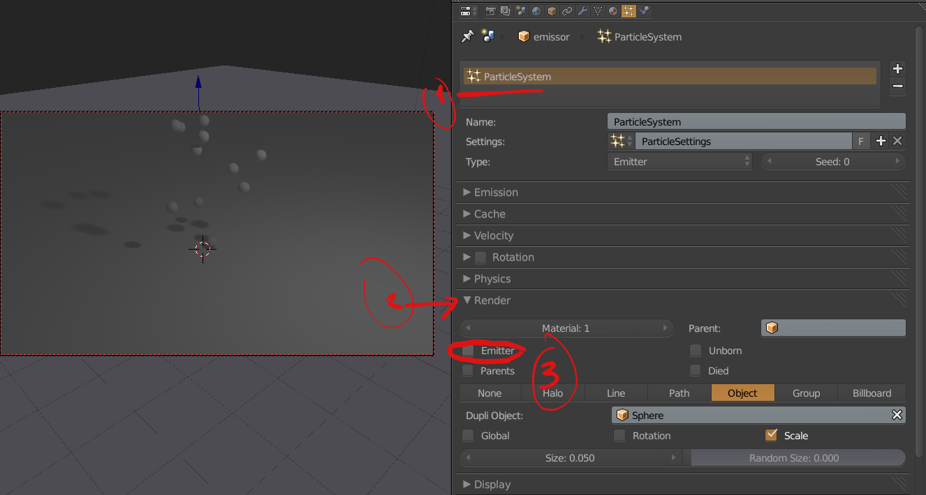The width and height of the screenshot is (926, 495).
Task: Toggle the Global checkbox
Action: pyautogui.click(x=468, y=436)
